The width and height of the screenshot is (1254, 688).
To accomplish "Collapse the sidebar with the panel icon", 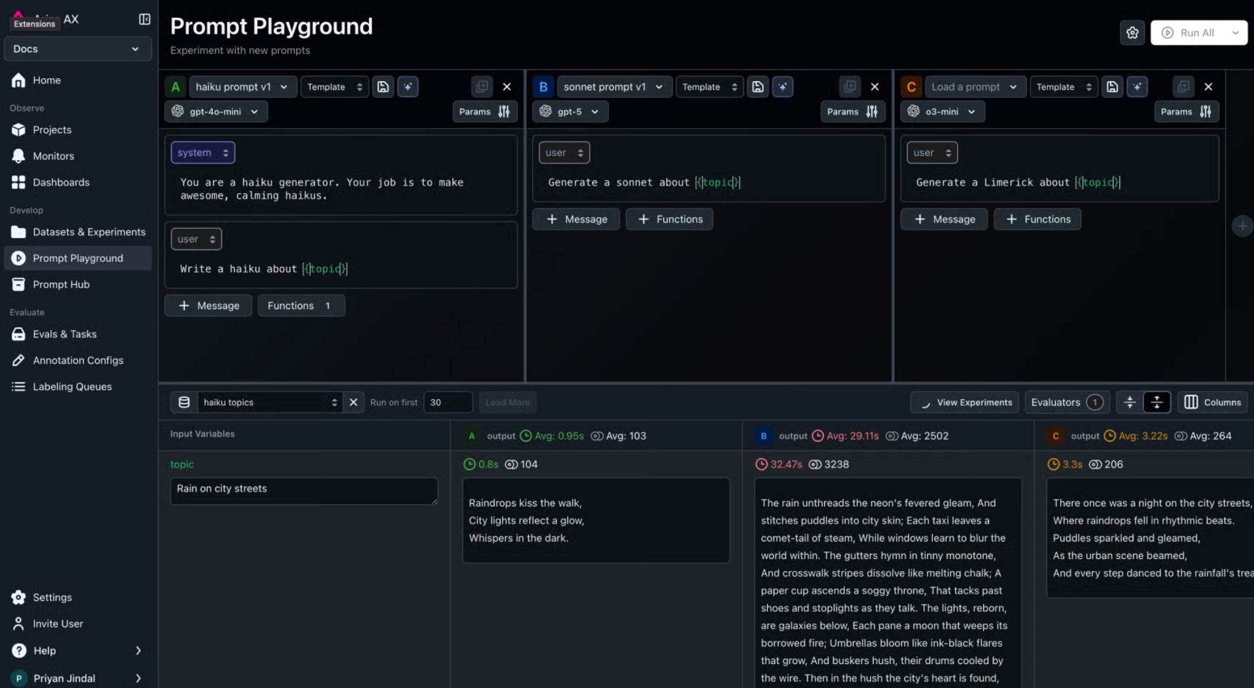I will [145, 19].
